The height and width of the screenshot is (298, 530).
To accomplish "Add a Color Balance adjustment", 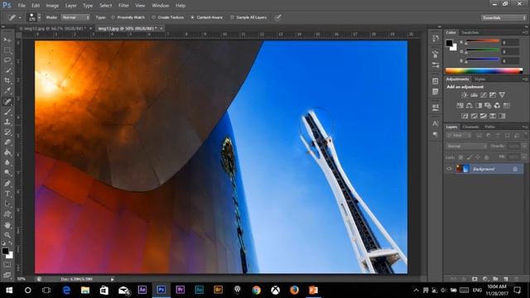I will pyautogui.click(x=470, y=105).
